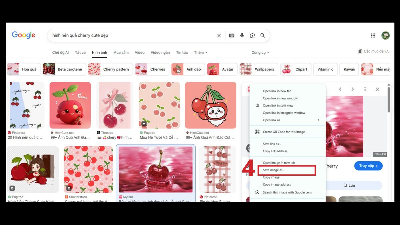Click the Truy cập visit button
The width and height of the screenshot is (400, 225).
coord(368,166)
